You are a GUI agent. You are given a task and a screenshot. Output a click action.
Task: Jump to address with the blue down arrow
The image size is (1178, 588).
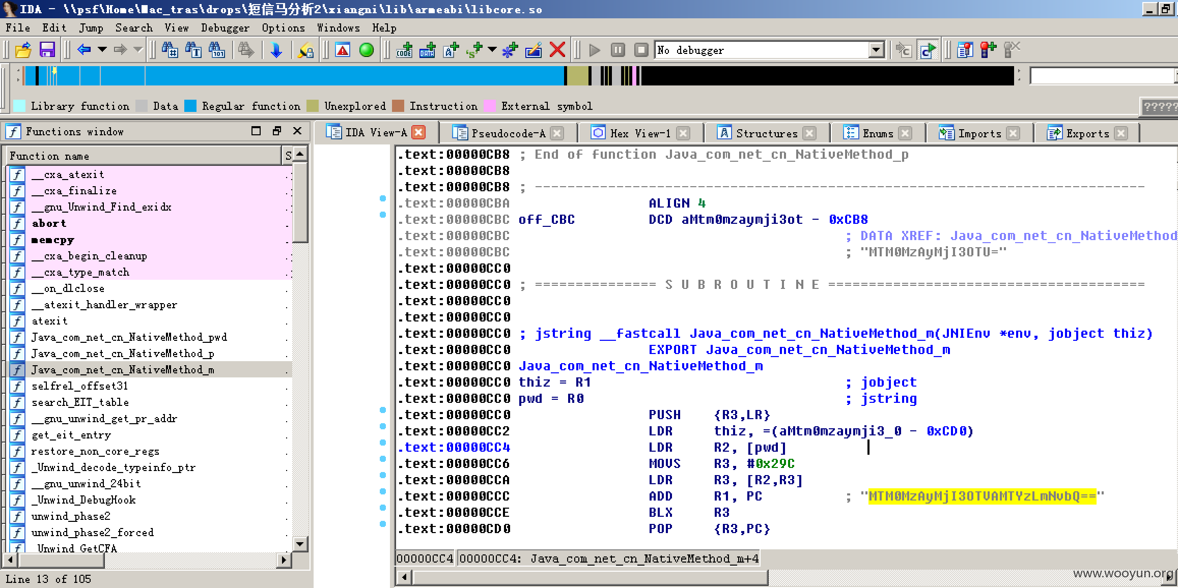pos(276,50)
